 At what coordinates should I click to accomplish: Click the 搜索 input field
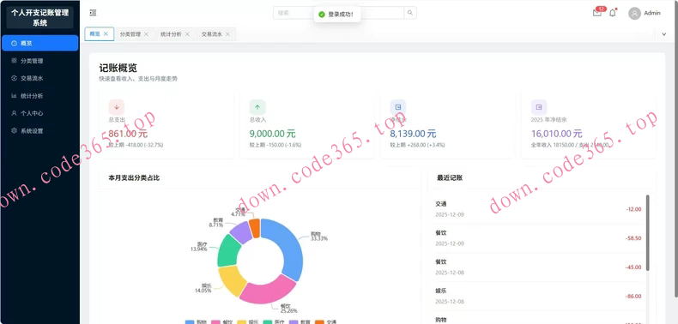tap(338, 13)
